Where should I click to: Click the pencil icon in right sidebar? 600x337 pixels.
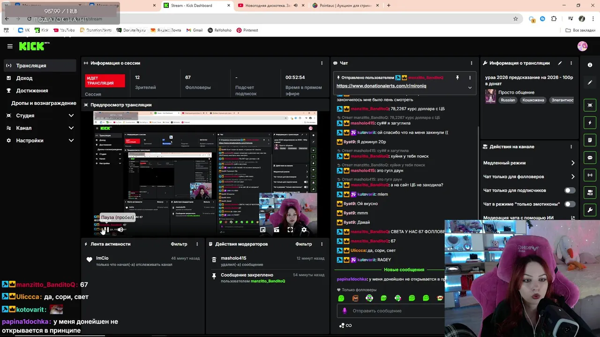pos(590,82)
